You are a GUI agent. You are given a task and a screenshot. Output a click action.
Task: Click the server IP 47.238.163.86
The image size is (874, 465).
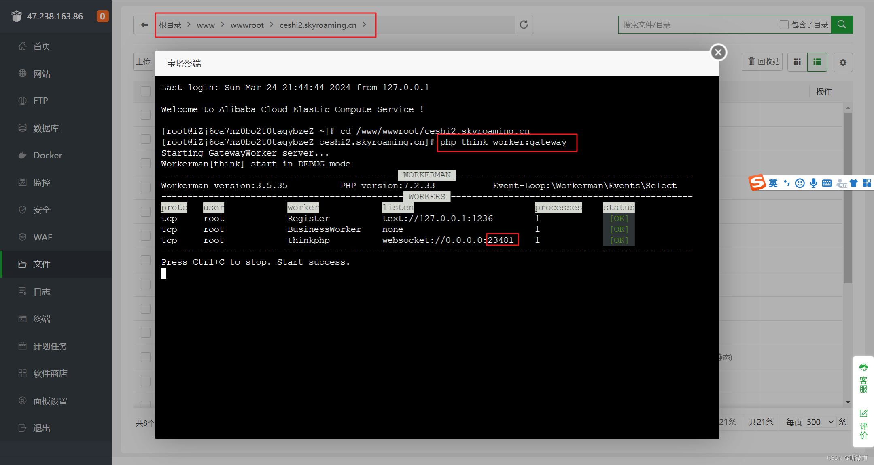coord(55,16)
